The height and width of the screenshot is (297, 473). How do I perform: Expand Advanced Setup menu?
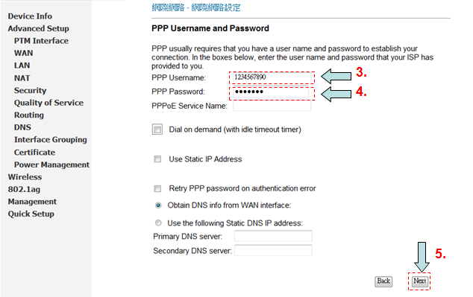[38, 28]
